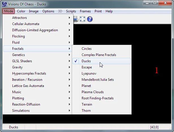Expand the Gravity submenu
The width and height of the screenshot is (174, 132).
point(38,67)
